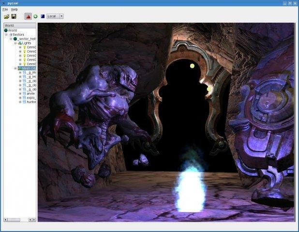Select the _sector_hell tree row
This screenshot has width=299, height=232.
coord(25,39)
